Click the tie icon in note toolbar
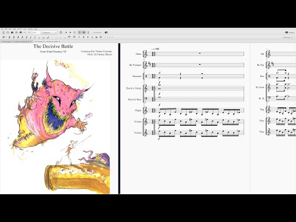Screen dimensions: 296x222 point(69,37)
